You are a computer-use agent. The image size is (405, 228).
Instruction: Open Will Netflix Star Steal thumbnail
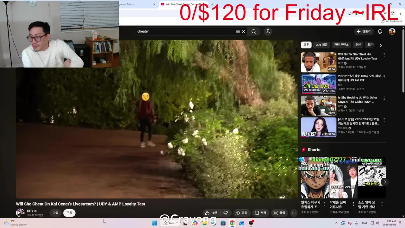[x=319, y=62]
